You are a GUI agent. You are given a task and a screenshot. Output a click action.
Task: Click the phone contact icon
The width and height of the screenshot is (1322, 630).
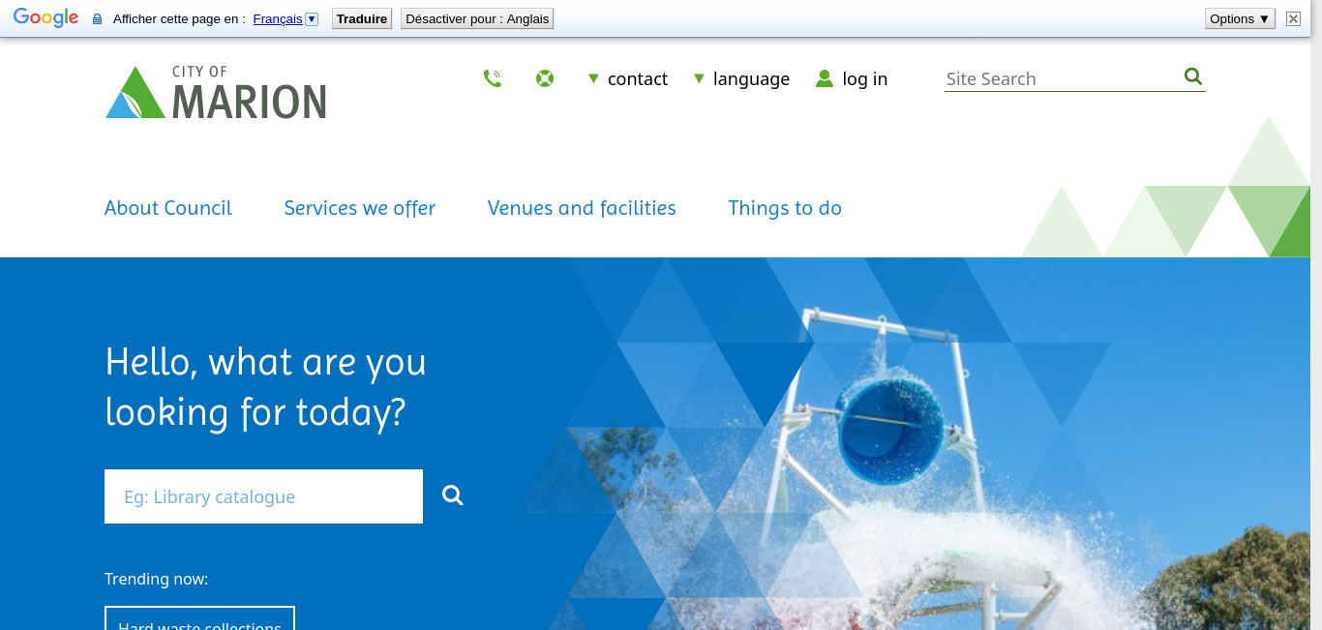point(493,78)
